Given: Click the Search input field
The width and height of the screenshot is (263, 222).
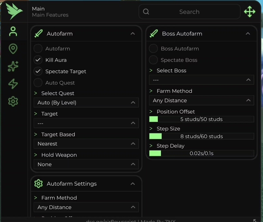Looking at the screenshot, I should [x=189, y=12].
